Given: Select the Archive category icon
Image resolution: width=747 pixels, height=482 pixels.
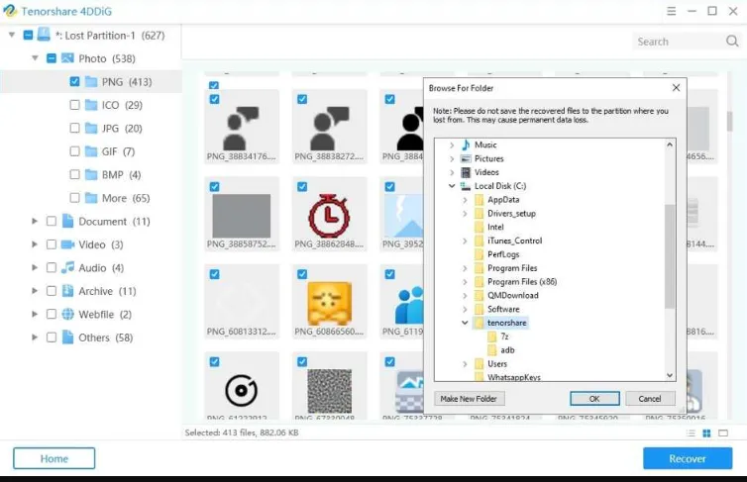Looking at the screenshot, I should [x=67, y=291].
